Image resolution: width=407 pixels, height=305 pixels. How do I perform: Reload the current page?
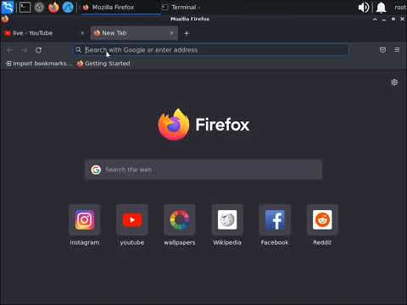[x=38, y=50]
